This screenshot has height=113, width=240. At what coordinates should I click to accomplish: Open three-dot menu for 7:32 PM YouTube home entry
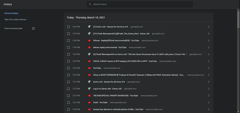(x=209, y=68)
